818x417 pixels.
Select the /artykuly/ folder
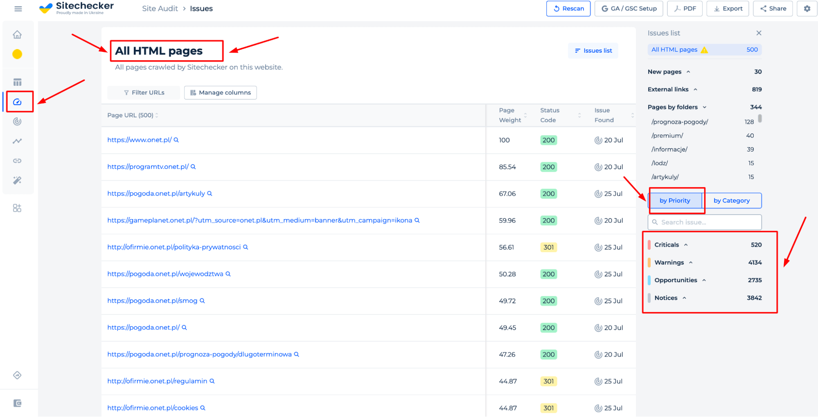click(x=665, y=177)
